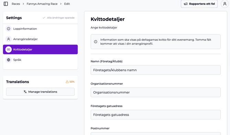Go to the Races breadcrumb link
This screenshot has height=135, width=230.
16,4
